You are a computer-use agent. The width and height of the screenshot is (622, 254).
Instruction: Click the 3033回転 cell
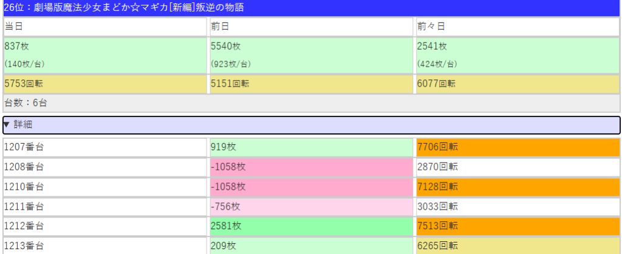[518, 207]
